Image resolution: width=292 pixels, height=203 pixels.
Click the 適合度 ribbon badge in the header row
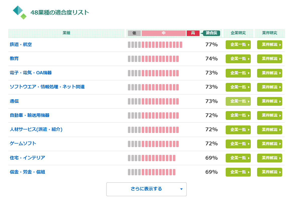click(x=211, y=33)
